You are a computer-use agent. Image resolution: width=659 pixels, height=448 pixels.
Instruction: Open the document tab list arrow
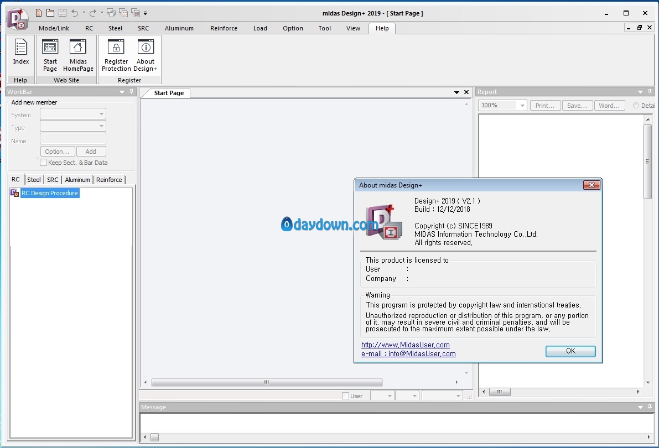tap(456, 92)
